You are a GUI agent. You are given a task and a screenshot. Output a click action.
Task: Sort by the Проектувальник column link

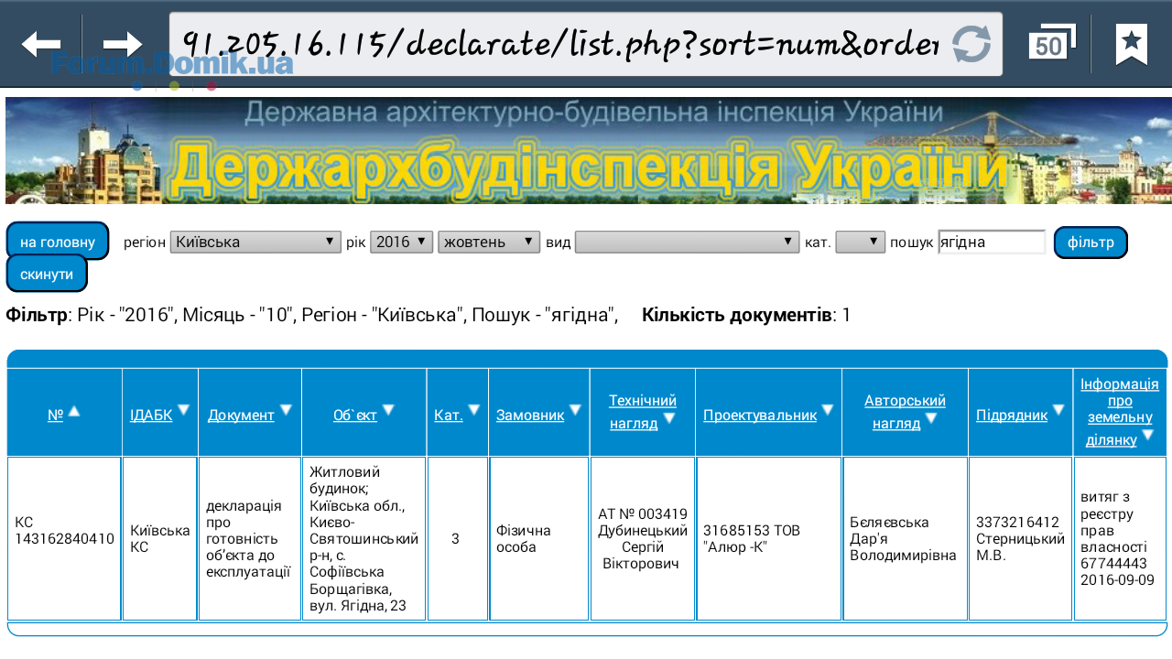point(760,415)
